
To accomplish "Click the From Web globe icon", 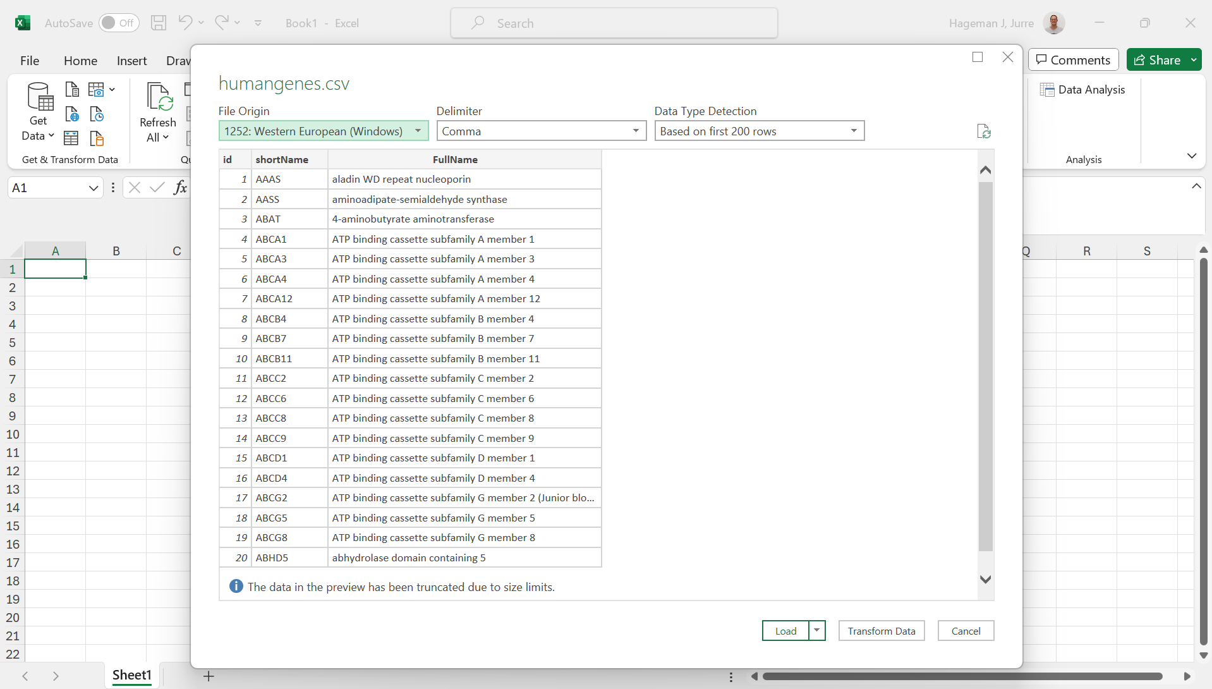I will click(72, 114).
